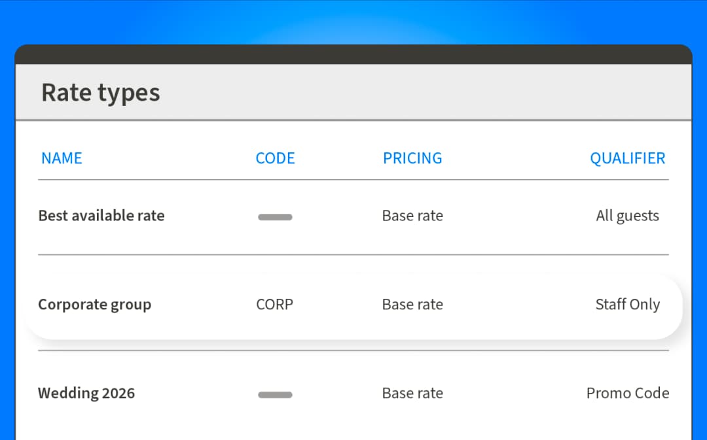Click the PRICING column header
Image resolution: width=707 pixels, height=440 pixels.
point(412,158)
